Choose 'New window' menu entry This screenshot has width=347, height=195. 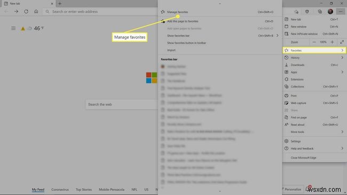(x=314, y=27)
